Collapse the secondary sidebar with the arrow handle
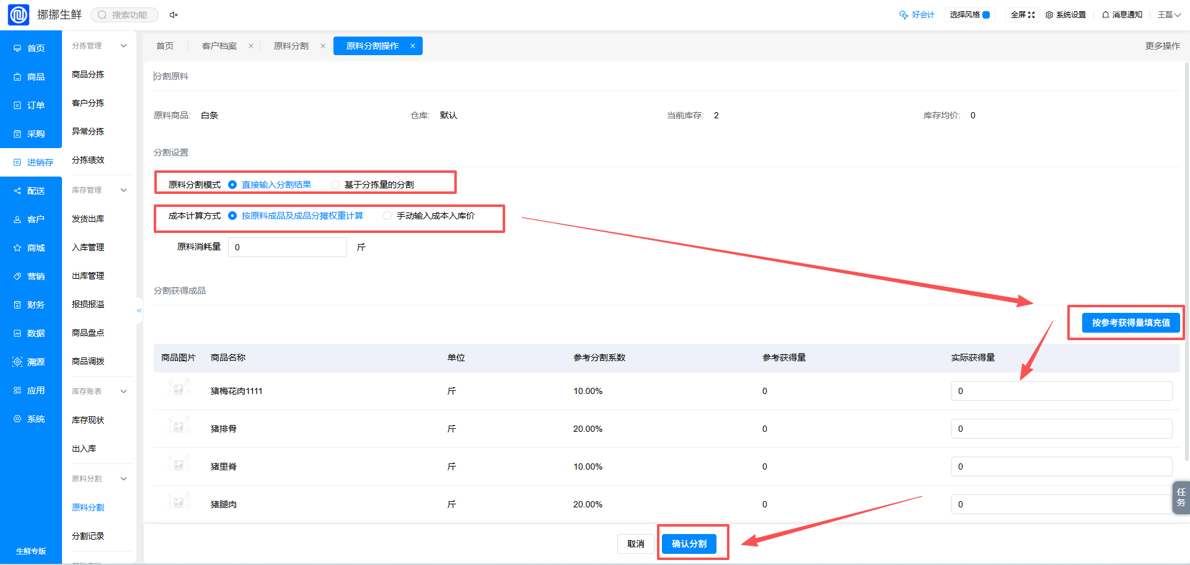This screenshot has height=565, width=1190. pos(139,310)
